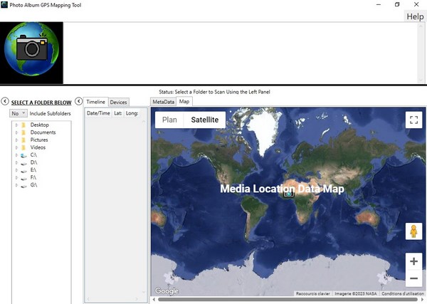Click the Desktop folder icon
The image size is (427, 304).
click(x=23, y=125)
